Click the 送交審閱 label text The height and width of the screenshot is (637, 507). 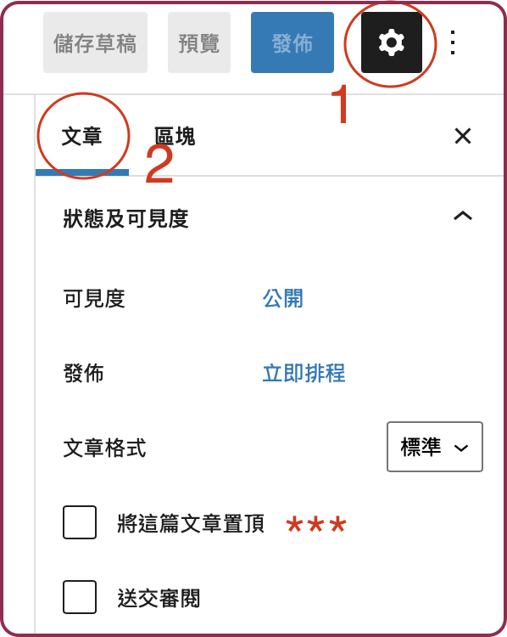click(159, 599)
